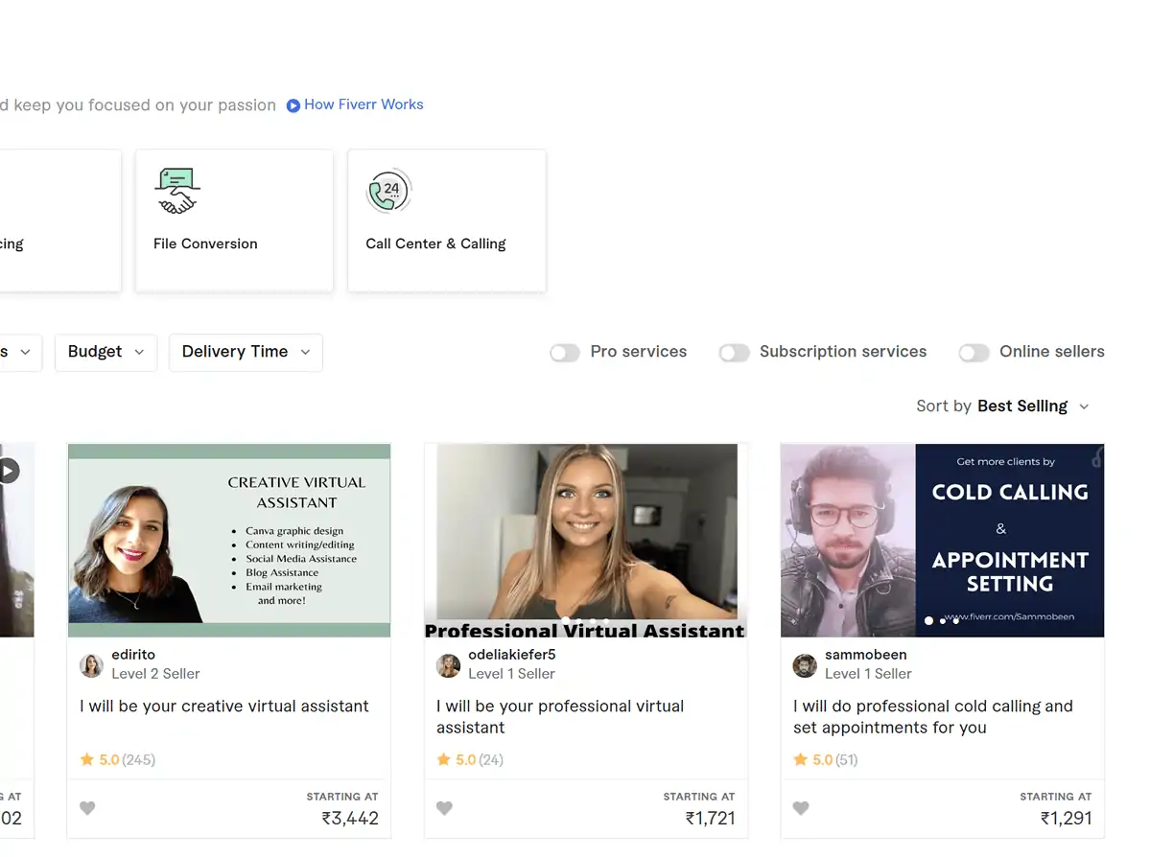Click the (51) review count
The height and width of the screenshot is (857, 1150).
[846, 760]
